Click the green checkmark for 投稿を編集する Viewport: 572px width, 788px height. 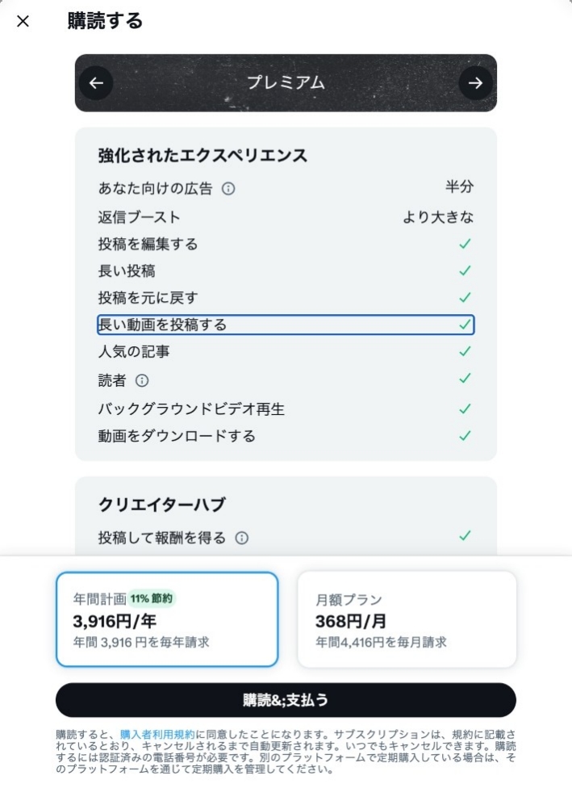tap(464, 244)
